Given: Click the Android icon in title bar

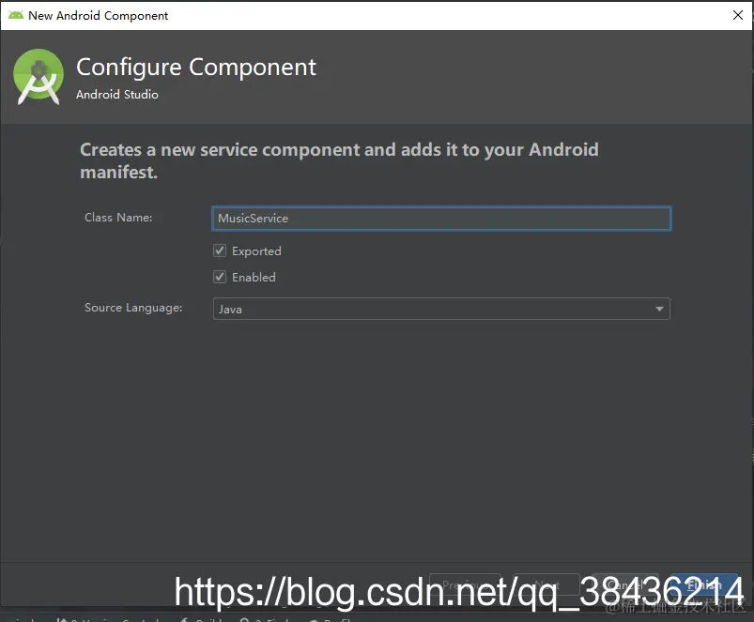Looking at the screenshot, I should [x=15, y=15].
